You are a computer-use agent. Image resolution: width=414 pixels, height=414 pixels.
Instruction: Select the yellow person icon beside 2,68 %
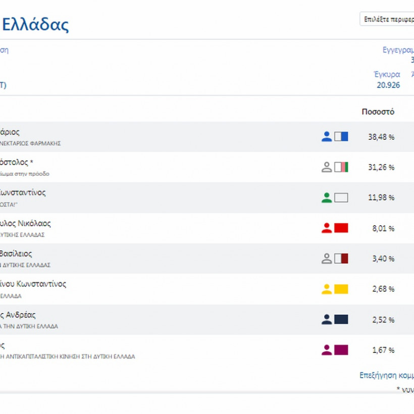[x=327, y=289]
